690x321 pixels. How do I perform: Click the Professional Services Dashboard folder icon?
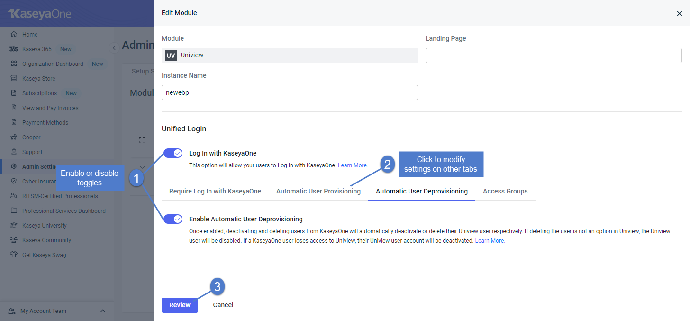point(14,211)
